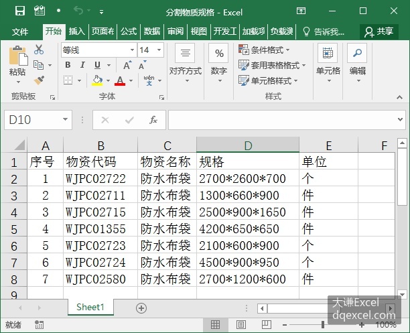
Task: Open the font size dropdown
Action: (159, 50)
